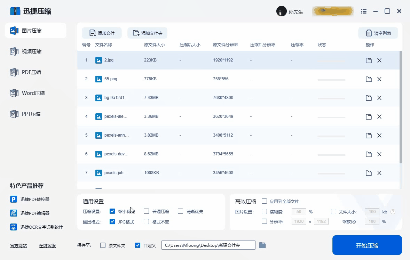Click the resolution height field 1192
Image resolution: width=410 pixels, height=260 pixels.
[321, 221]
